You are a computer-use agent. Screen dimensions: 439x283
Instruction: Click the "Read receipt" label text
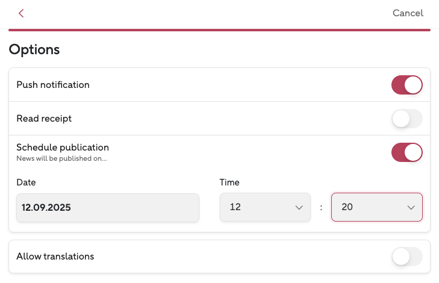pyautogui.click(x=44, y=119)
